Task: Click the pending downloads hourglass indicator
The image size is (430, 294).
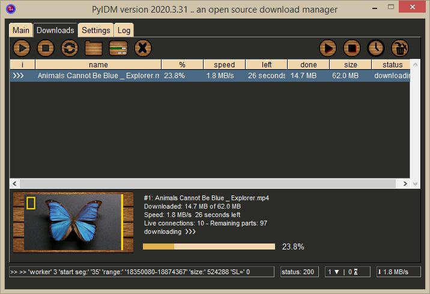Action: pyautogui.click(x=353, y=272)
